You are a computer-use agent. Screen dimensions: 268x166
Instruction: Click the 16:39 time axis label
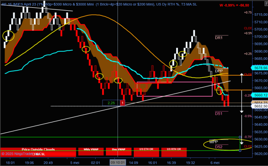pyautogui.click(x=172, y=163)
